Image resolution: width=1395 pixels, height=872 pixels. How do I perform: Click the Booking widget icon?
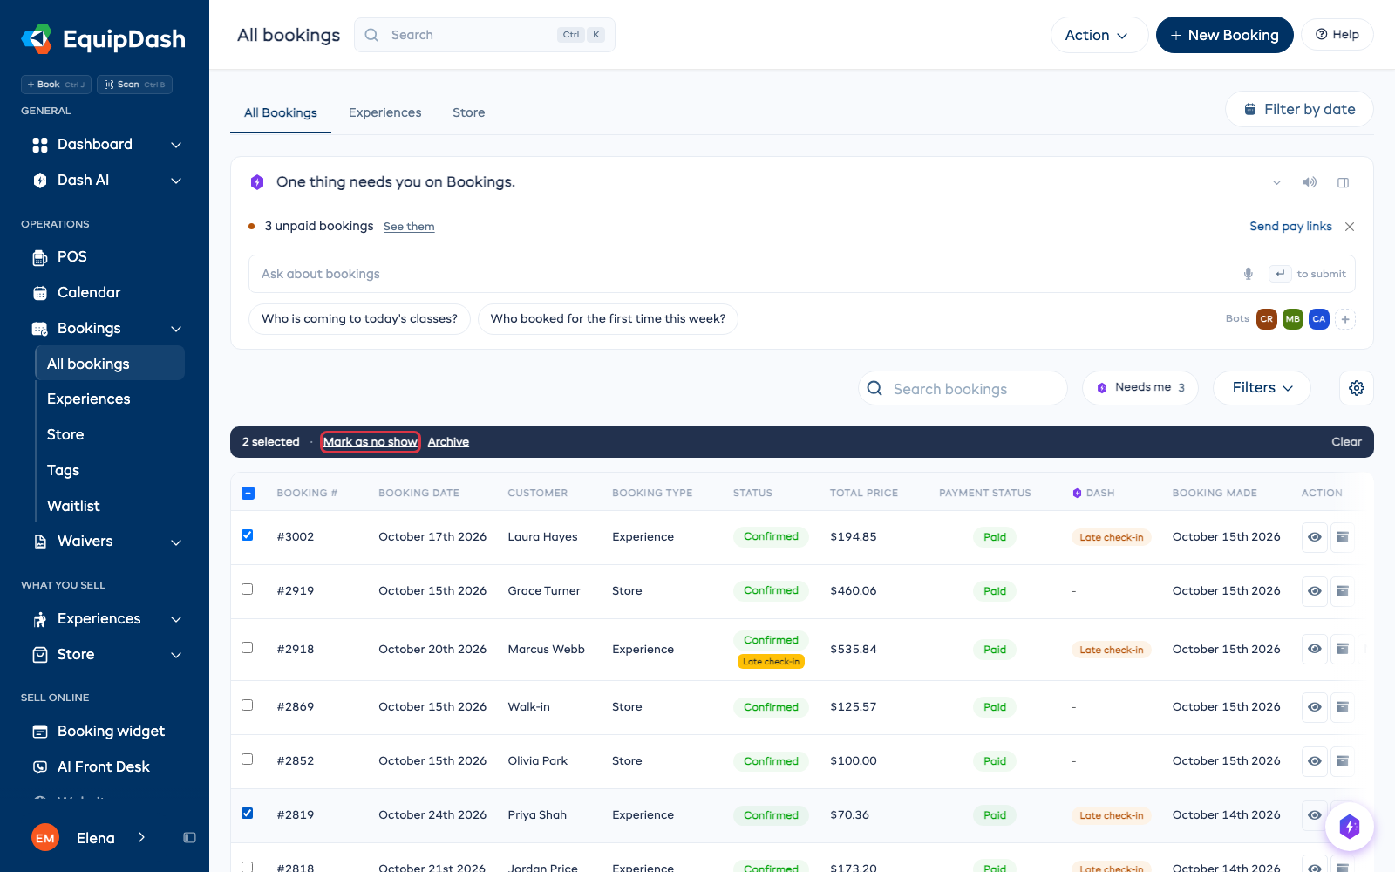40,732
